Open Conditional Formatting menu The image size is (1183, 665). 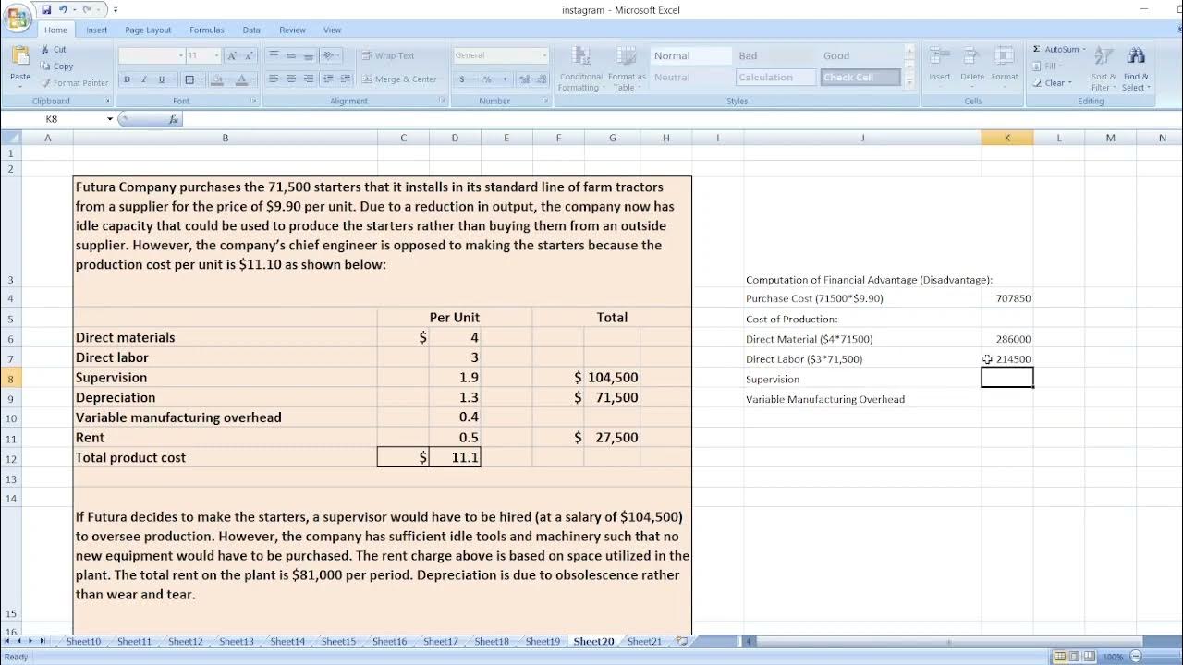[580, 68]
